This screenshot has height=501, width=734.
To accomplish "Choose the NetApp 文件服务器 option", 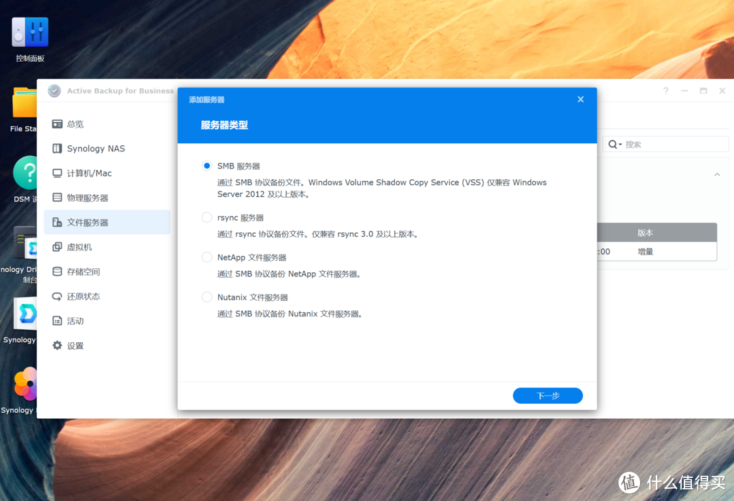I will 207,257.
